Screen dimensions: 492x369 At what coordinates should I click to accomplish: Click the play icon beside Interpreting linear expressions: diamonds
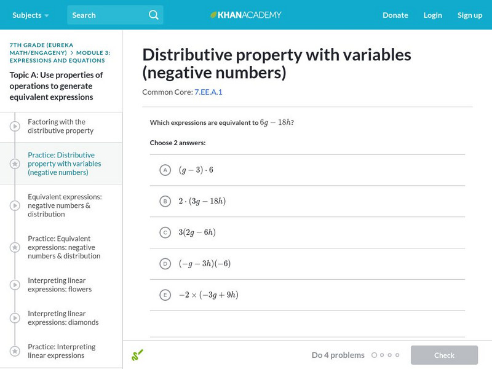15,318
